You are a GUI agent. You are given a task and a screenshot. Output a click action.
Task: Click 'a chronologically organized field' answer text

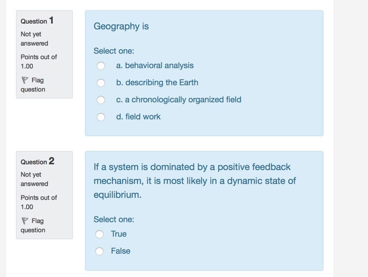tap(179, 100)
